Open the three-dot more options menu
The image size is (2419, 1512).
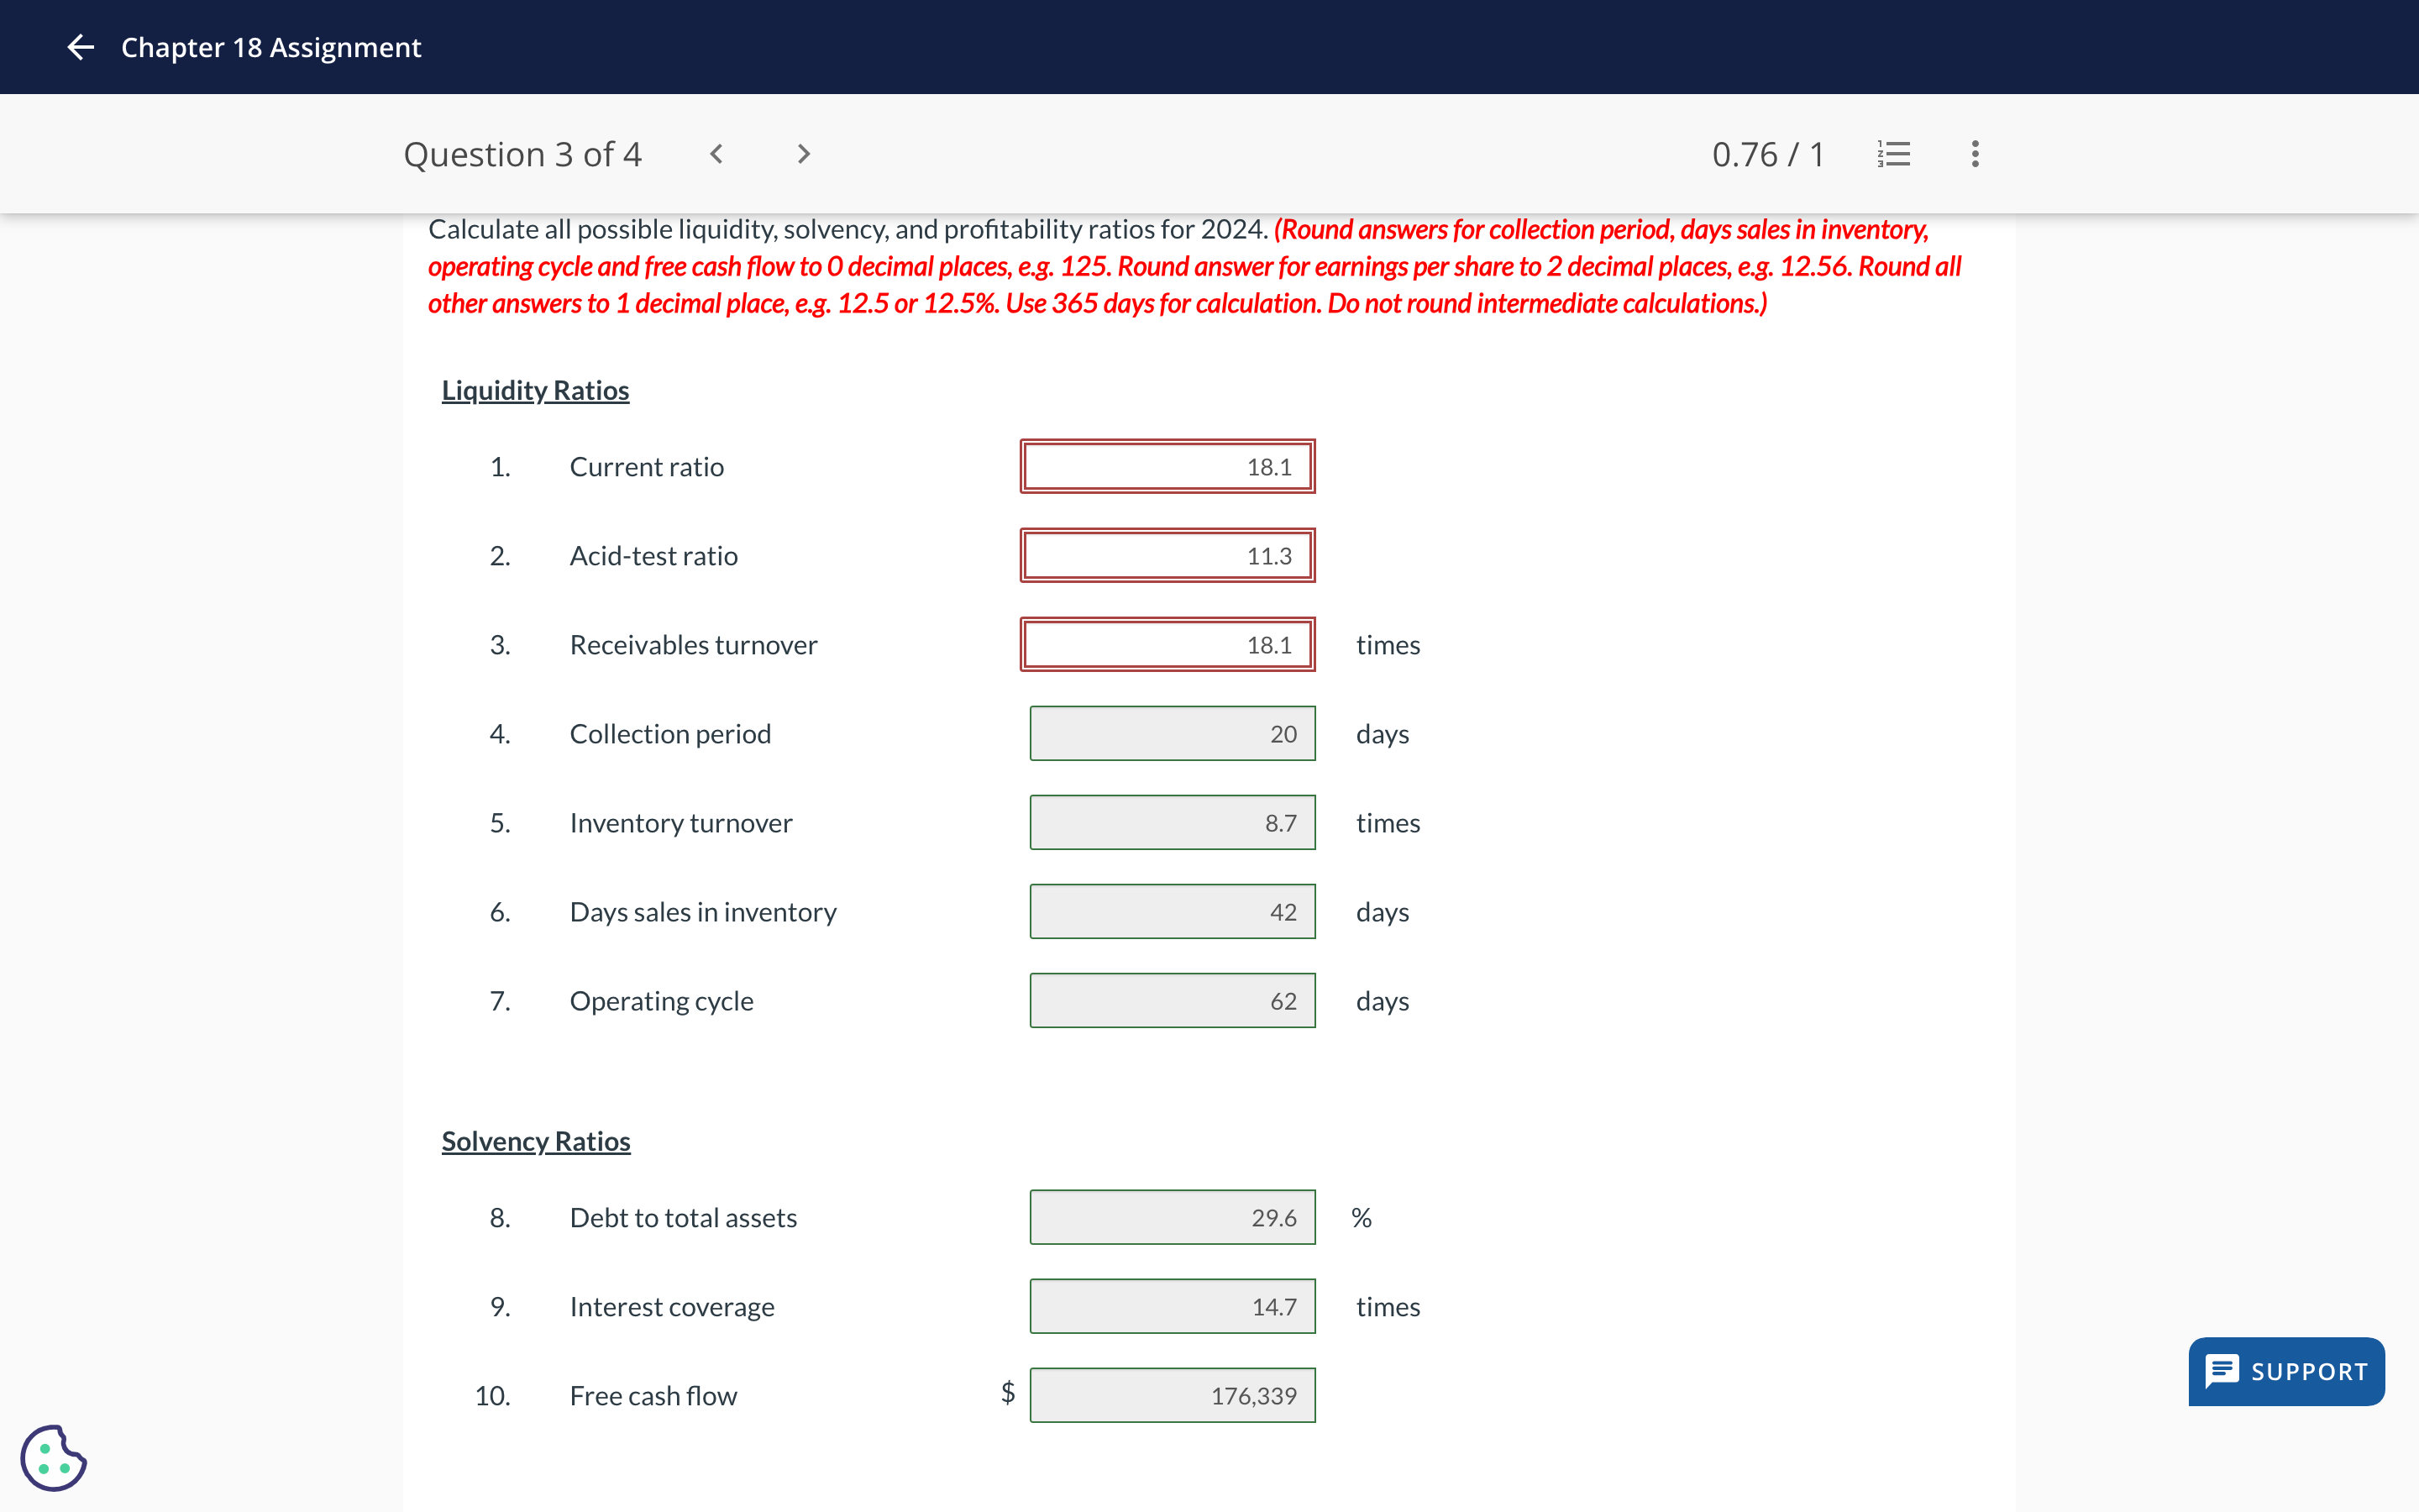[1974, 154]
